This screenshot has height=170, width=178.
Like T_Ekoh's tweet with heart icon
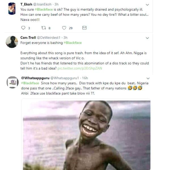[x=64, y=28]
